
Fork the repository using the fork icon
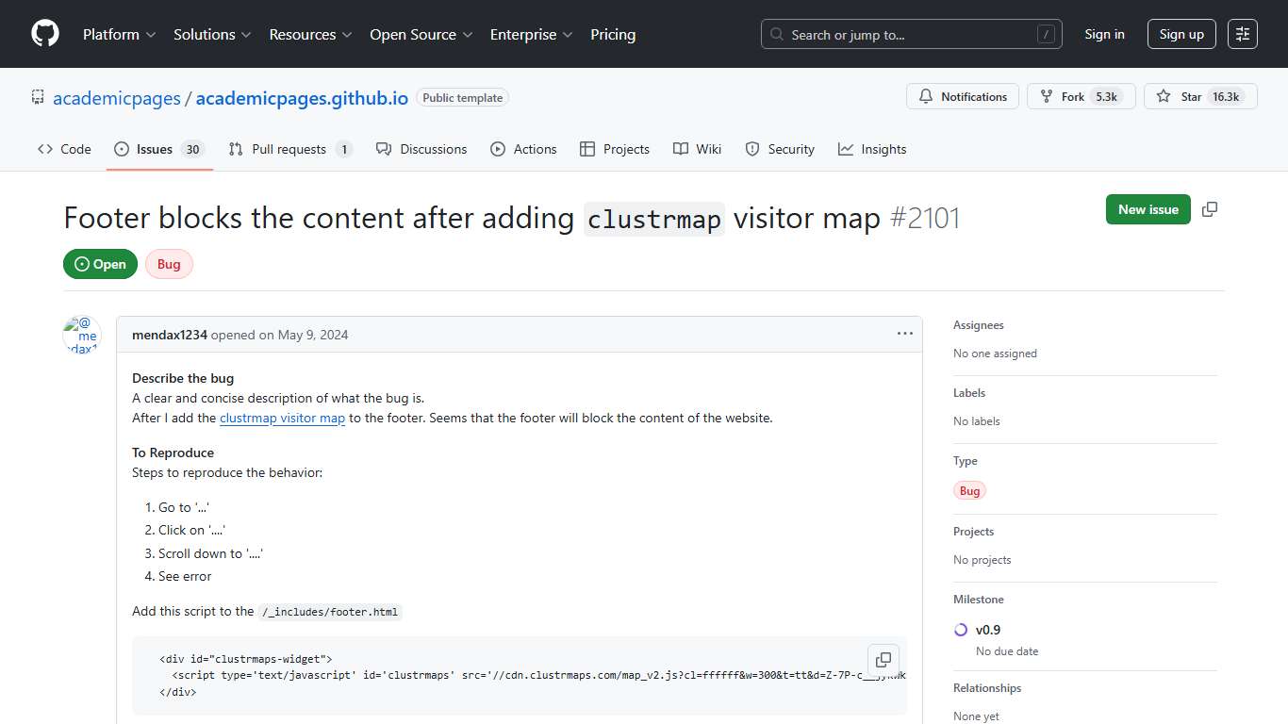[1046, 95]
